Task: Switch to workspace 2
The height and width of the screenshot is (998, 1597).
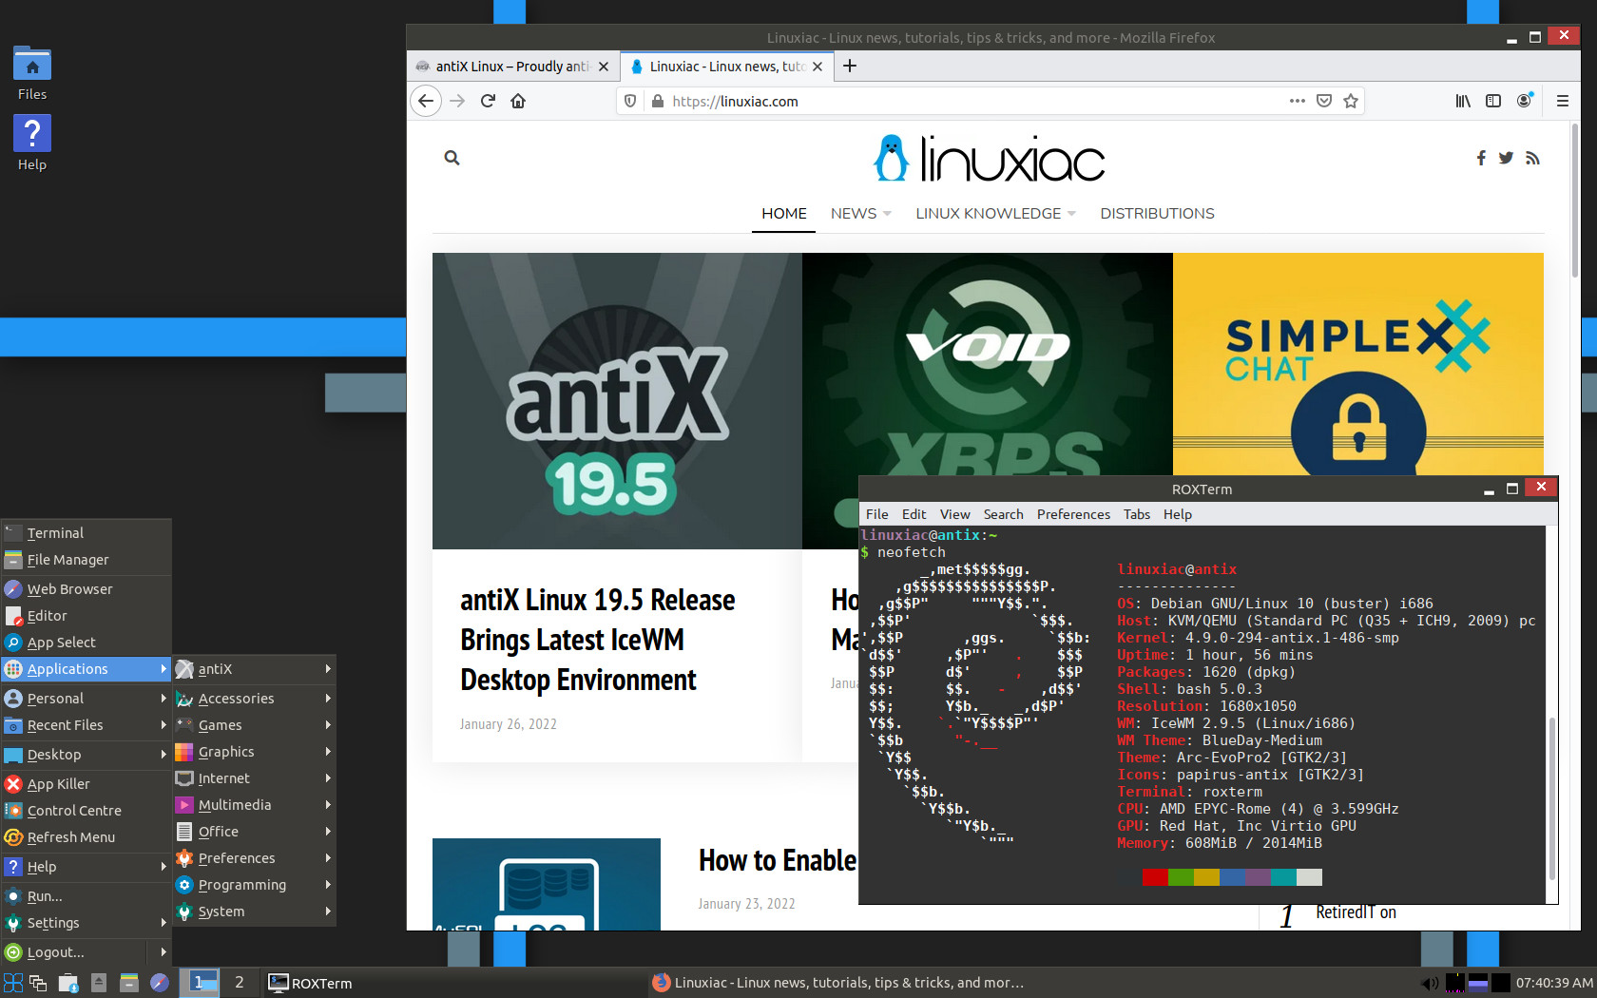Action: [240, 983]
